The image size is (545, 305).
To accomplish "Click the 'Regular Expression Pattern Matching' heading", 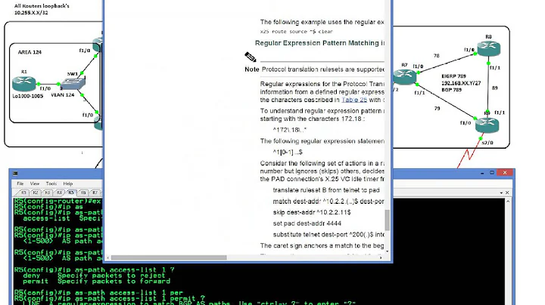I will click(319, 43).
